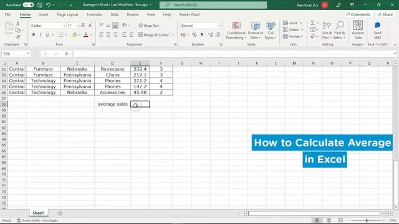The image size is (399, 224).
Task: Click the Percent Style icon
Action: tap(195, 35)
